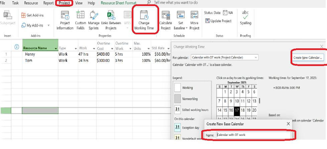The width and height of the screenshot is (327, 149).
Task: Open the Work column filter dropdown
Action: click(94, 48)
